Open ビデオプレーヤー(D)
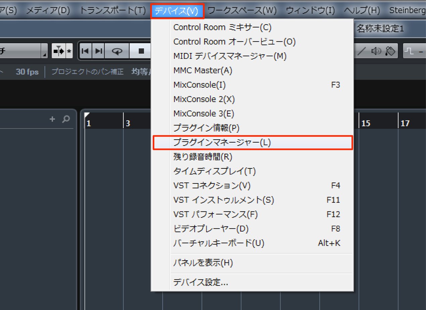This screenshot has width=426, height=310. pos(252,229)
